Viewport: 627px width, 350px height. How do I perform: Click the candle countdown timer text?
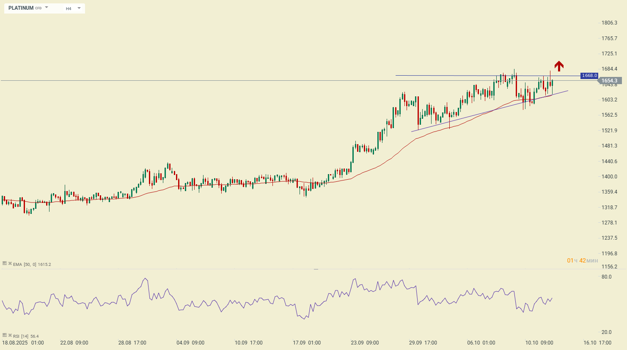pos(582,260)
